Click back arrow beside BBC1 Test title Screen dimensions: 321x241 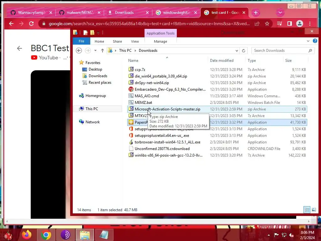(x=19, y=48)
